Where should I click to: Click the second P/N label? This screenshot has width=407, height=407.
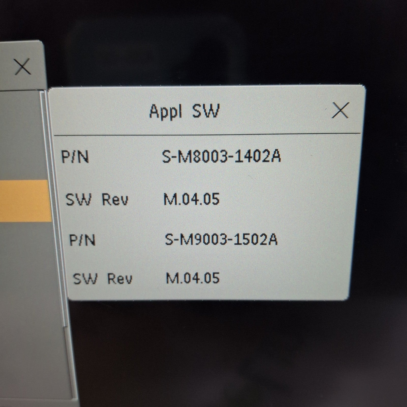pos(82,240)
